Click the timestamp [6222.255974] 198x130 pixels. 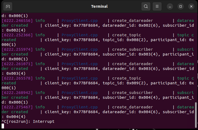pyautogui.click(x=17, y=49)
